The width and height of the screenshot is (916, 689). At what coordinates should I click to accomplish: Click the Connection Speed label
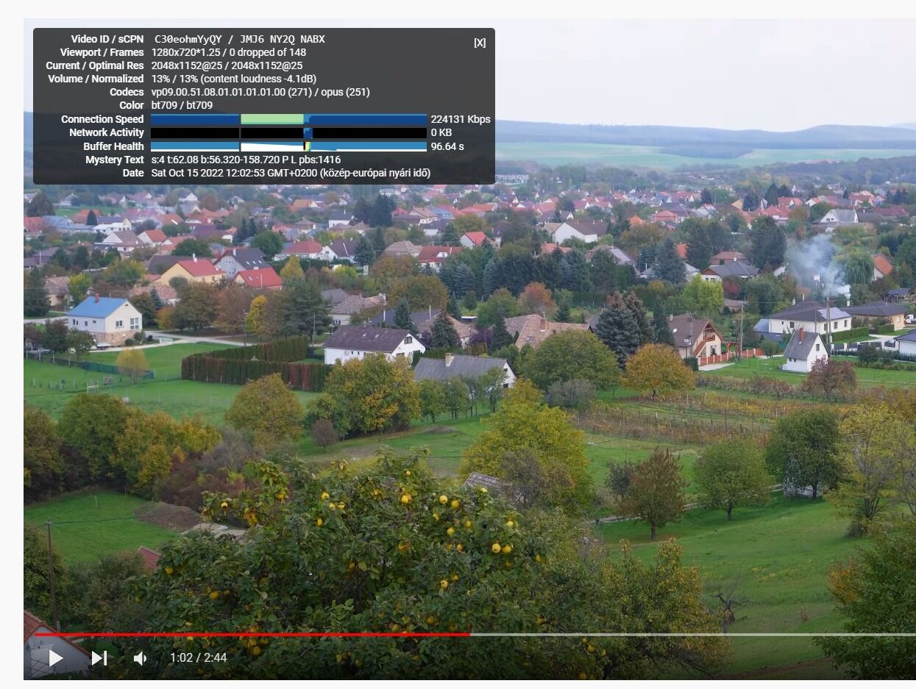[x=102, y=119]
